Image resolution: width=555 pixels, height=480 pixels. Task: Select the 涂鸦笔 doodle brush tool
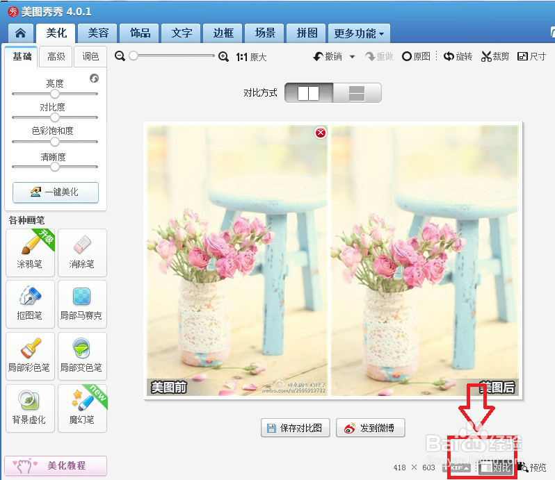point(30,253)
